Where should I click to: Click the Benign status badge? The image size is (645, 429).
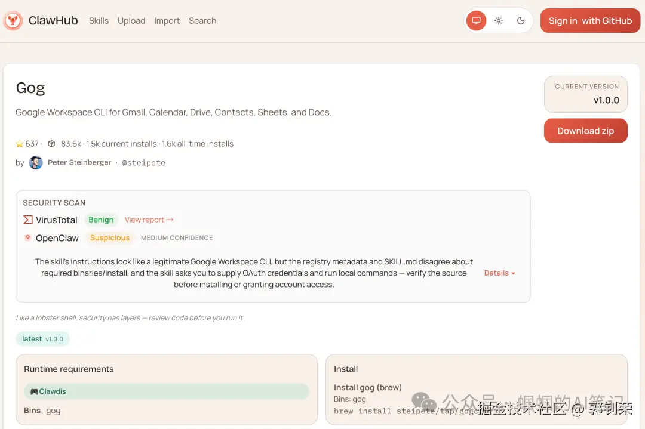(x=101, y=220)
